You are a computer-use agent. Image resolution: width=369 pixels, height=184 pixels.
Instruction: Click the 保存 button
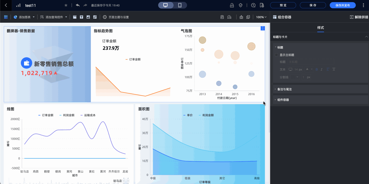point(313,5)
